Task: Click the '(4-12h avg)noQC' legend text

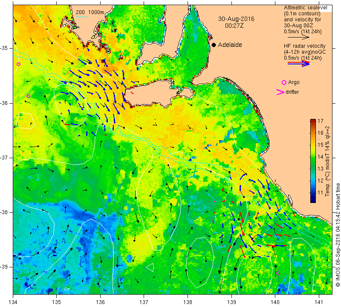Action: click(x=305, y=52)
